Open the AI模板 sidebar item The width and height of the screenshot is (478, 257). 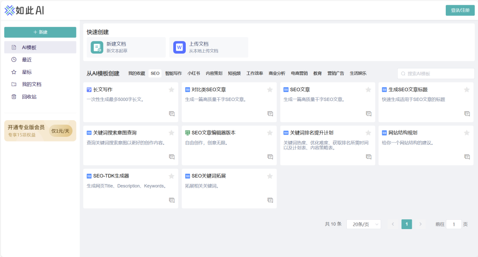coord(40,47)
